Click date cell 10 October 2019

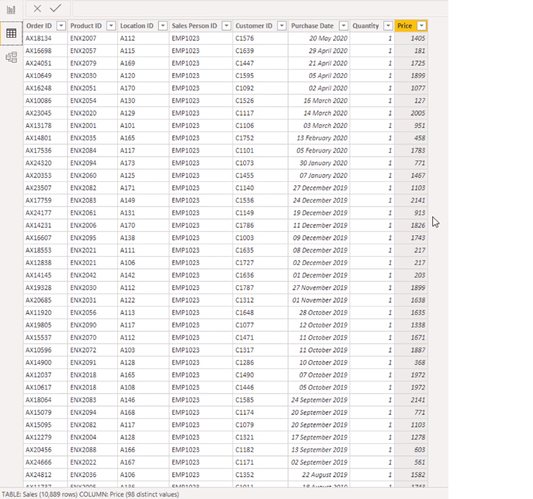(x=319, y=363)
